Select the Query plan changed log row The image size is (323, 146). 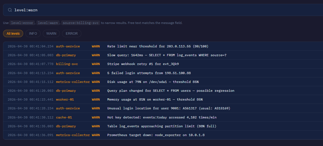(x=163, y=90)
